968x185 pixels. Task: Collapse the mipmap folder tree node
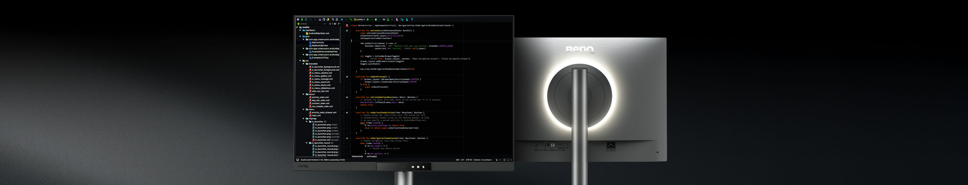303,119
